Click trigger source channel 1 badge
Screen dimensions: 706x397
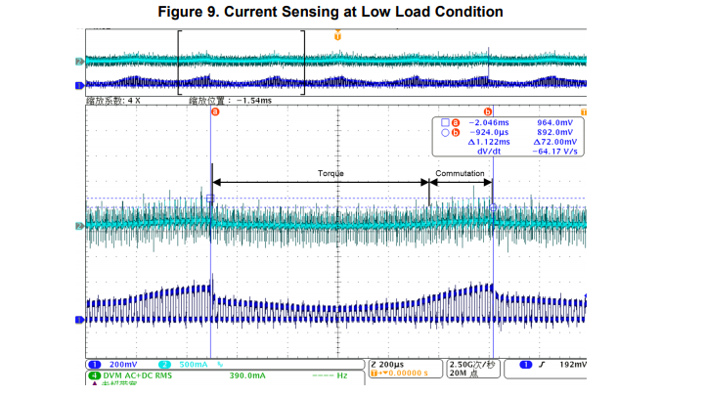point(526,365)
